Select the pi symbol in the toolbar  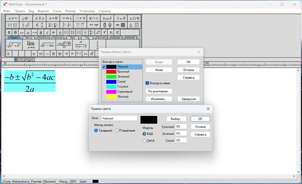[x=9, y=33]
